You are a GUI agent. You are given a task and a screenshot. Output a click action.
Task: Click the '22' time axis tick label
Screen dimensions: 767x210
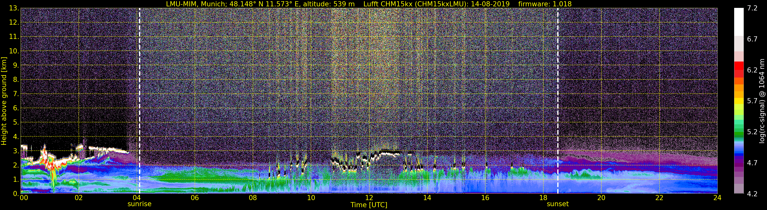pyautogui.click(x=659, y=198)
